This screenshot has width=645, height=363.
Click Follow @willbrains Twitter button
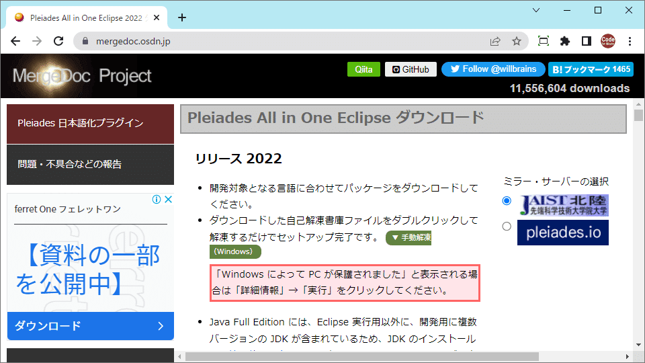coord(493,69)
